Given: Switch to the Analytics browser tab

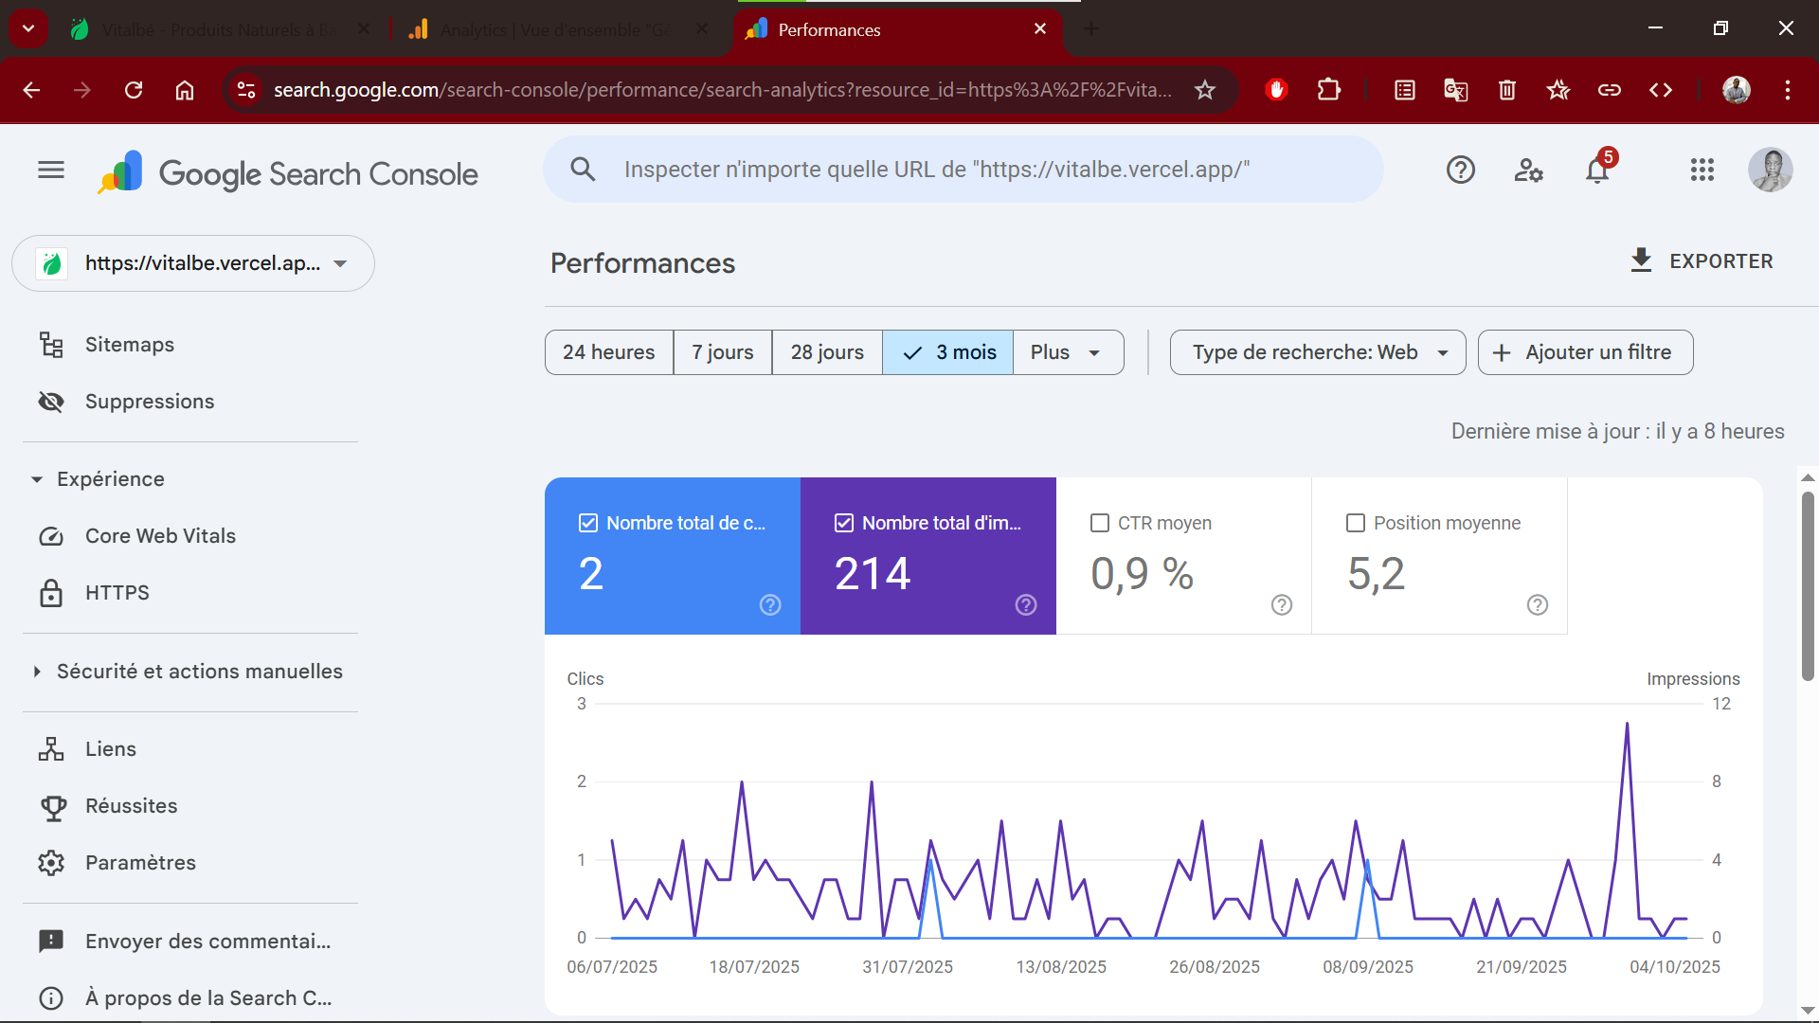Looking at the screenshot, I should pos(557,29).
